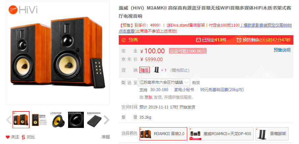This screenshot has height=144, width=299.
Task: Open the 点击查看 promotion link
Action: tap(126, 31)
